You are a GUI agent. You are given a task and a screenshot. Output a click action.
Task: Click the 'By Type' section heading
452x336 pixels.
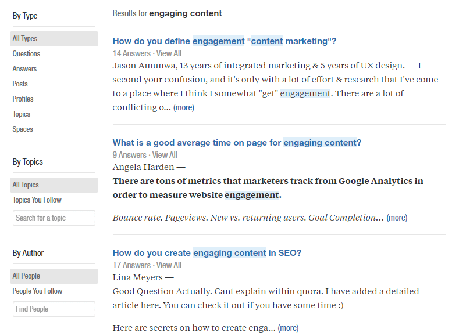25,16
